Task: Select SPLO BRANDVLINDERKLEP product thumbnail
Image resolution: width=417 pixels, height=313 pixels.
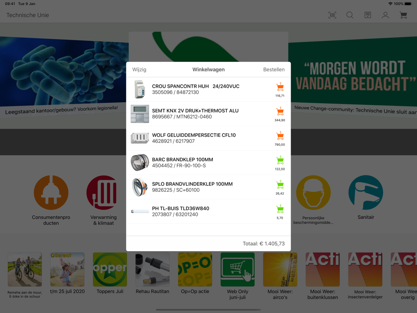Action: [140, 187]
